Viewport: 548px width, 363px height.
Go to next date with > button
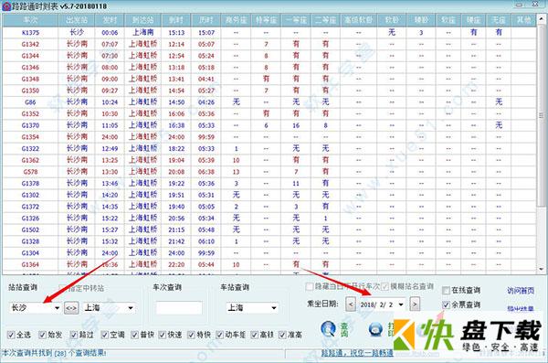tap(415, 304)
